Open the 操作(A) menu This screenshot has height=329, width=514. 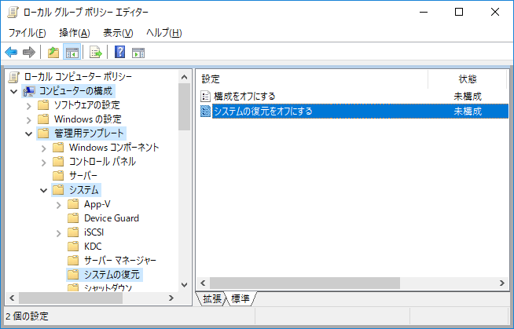pyautogui.click(x=75, y=33)
